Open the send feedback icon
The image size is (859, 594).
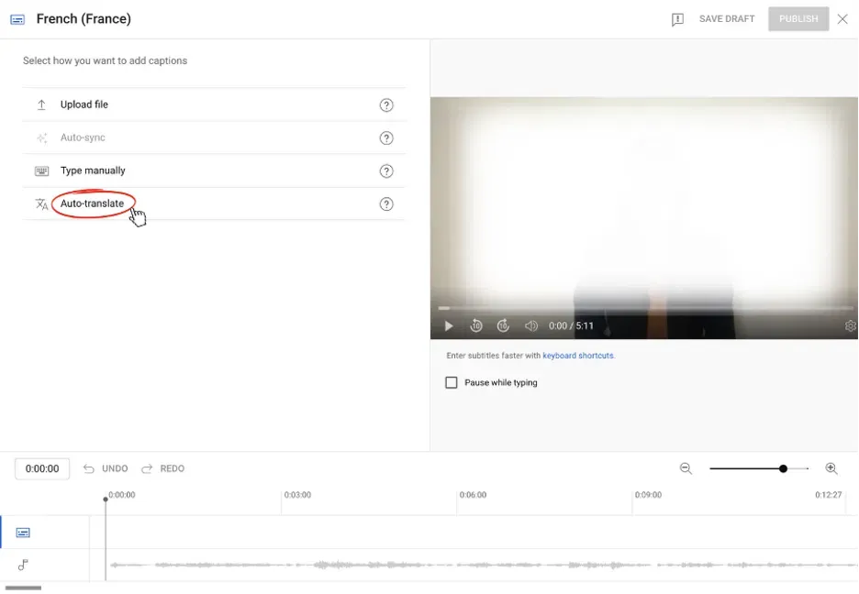(x=677, y=19)
